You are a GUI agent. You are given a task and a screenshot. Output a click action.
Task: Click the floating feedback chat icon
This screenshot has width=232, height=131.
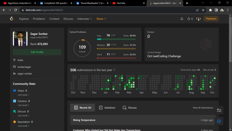(x=219, y=121)
